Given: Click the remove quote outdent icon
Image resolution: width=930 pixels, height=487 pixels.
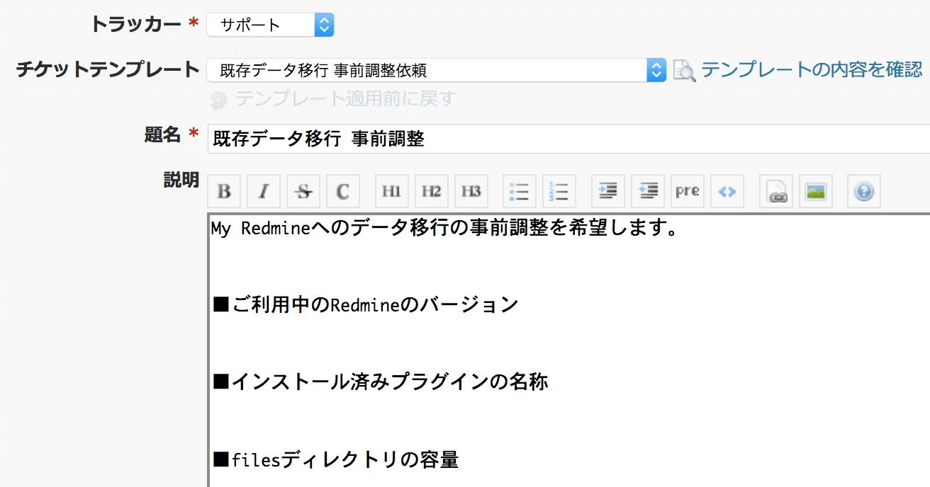Looking at the screenshot, I should coord(648,191).
